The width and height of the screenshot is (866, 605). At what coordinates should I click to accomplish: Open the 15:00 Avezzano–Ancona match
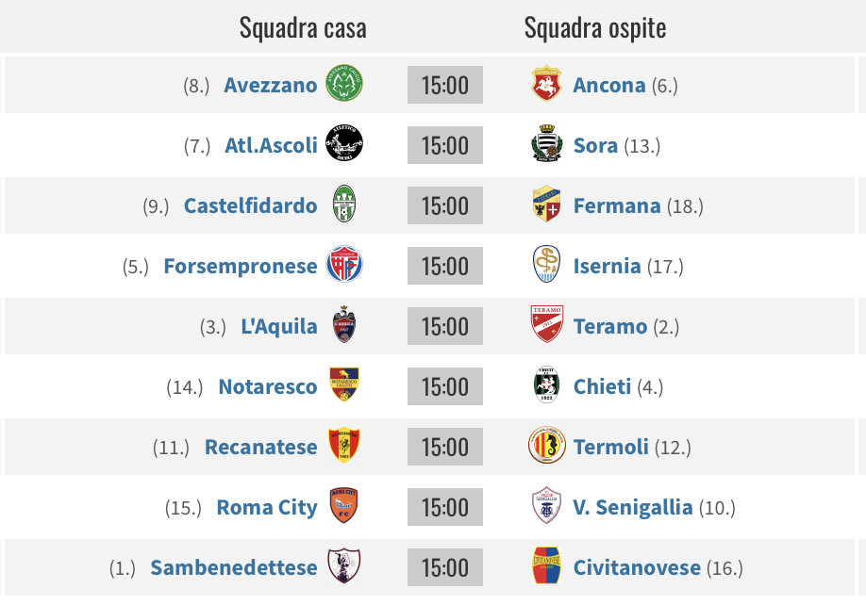[445, 85]
